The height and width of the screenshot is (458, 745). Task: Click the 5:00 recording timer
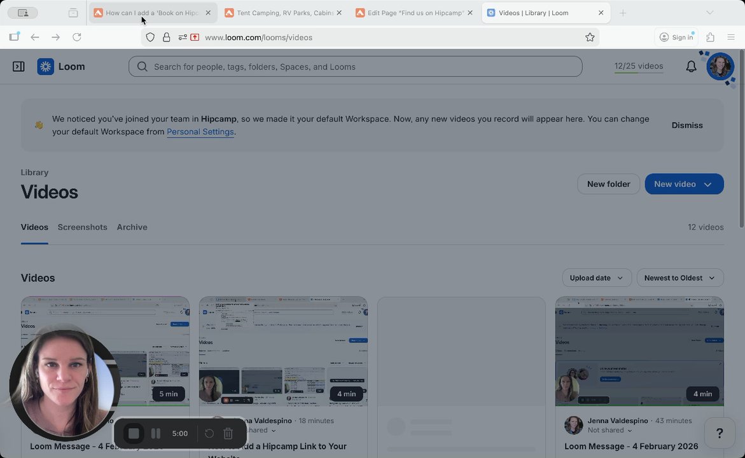(179, 433)
